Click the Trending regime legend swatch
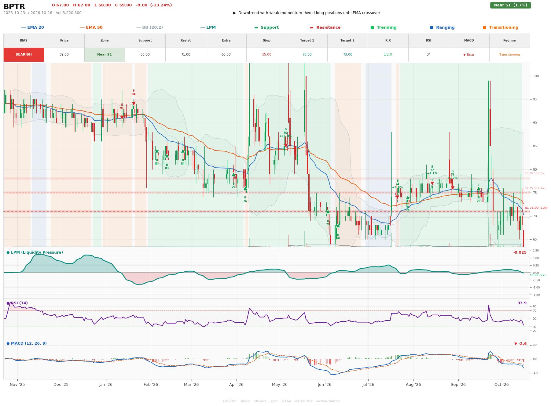The image size is (551, 406). [x=372, y=27]
